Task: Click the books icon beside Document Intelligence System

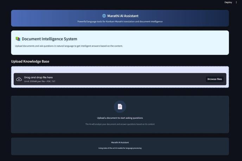Action: pyautogui.click(x=18, y=39)
